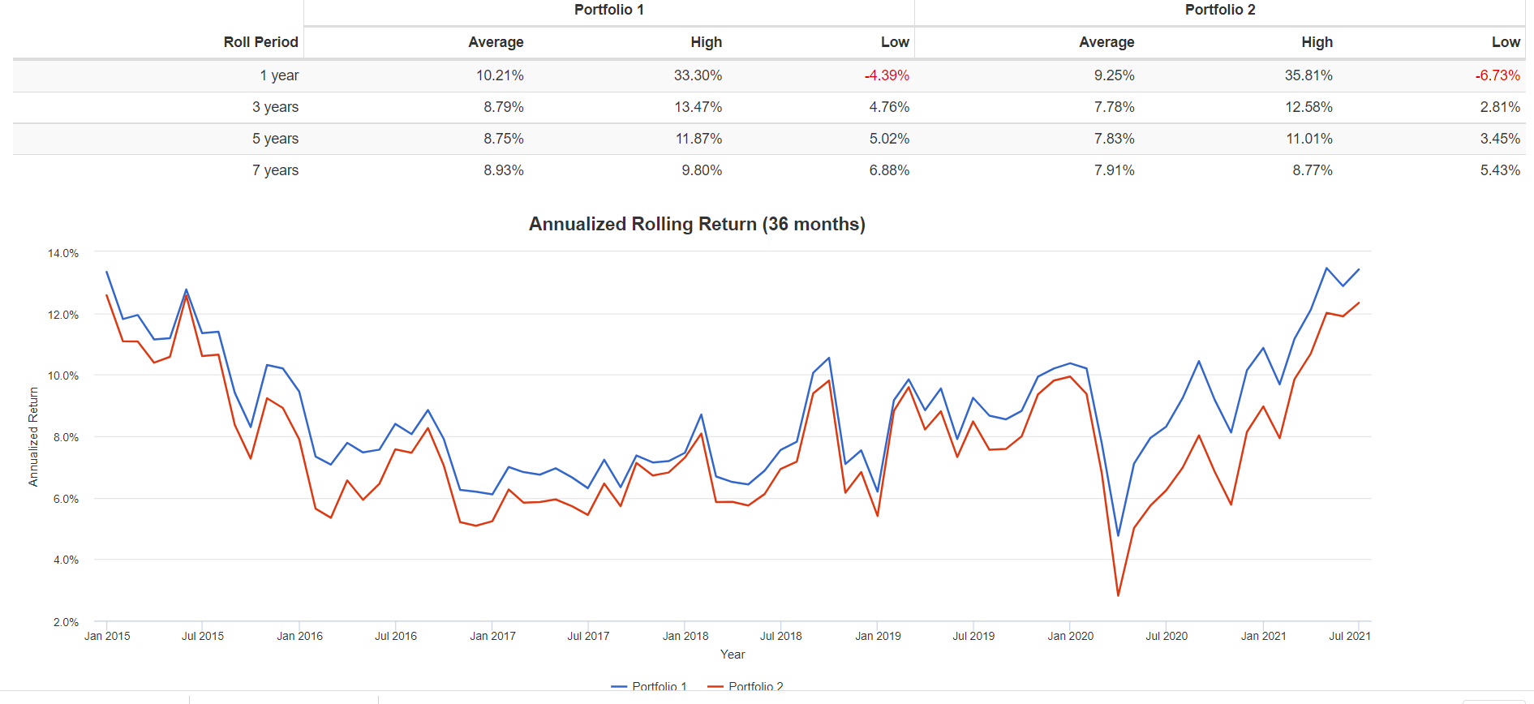The image size is (1534, 704).
Task: Click the blue Portfolio 1 legend line swatch
Action: tap(619, 687)
